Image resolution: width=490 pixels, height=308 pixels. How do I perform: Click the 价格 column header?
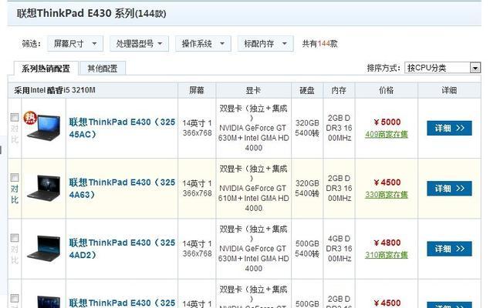click(x=387, y=90)
